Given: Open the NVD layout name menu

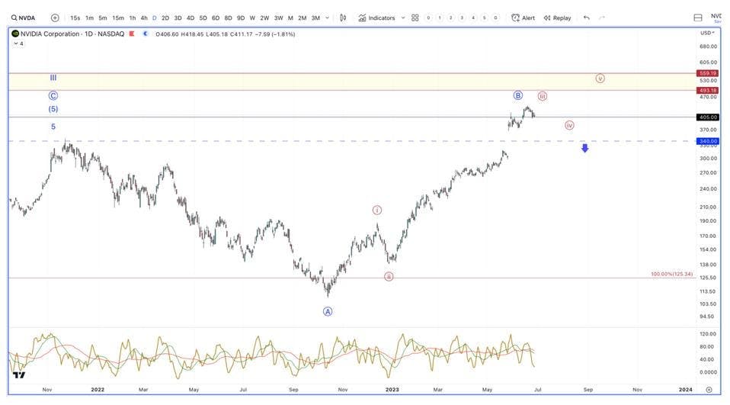Looking at the screenshot, I should [x=716, y=18].
